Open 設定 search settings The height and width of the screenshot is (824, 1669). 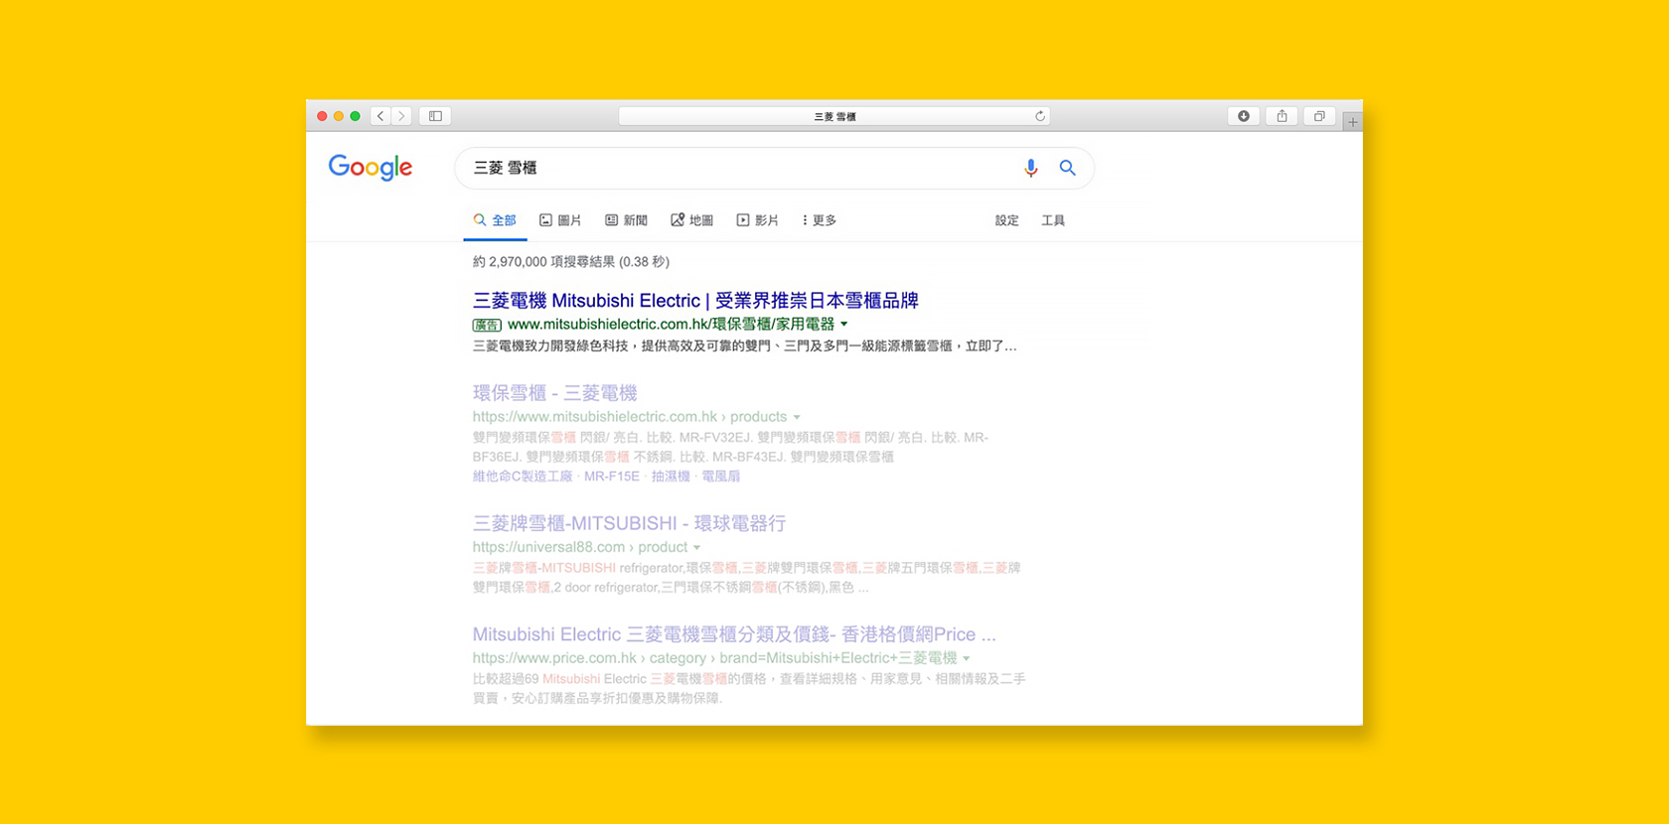[1007, 220]
